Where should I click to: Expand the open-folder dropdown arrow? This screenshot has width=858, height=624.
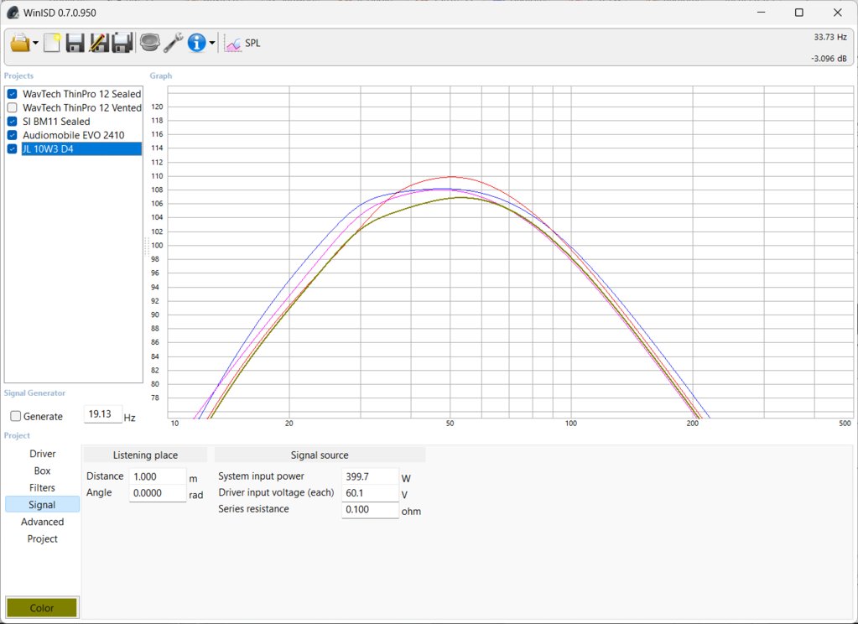pos(35,43)
